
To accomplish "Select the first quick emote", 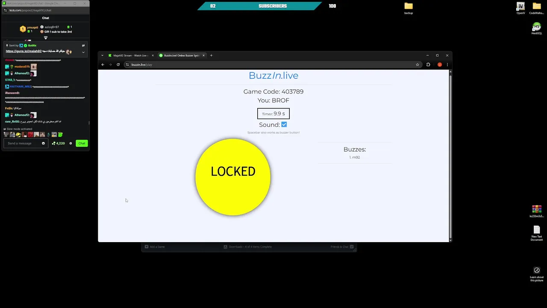I will (x=6, y=135).
